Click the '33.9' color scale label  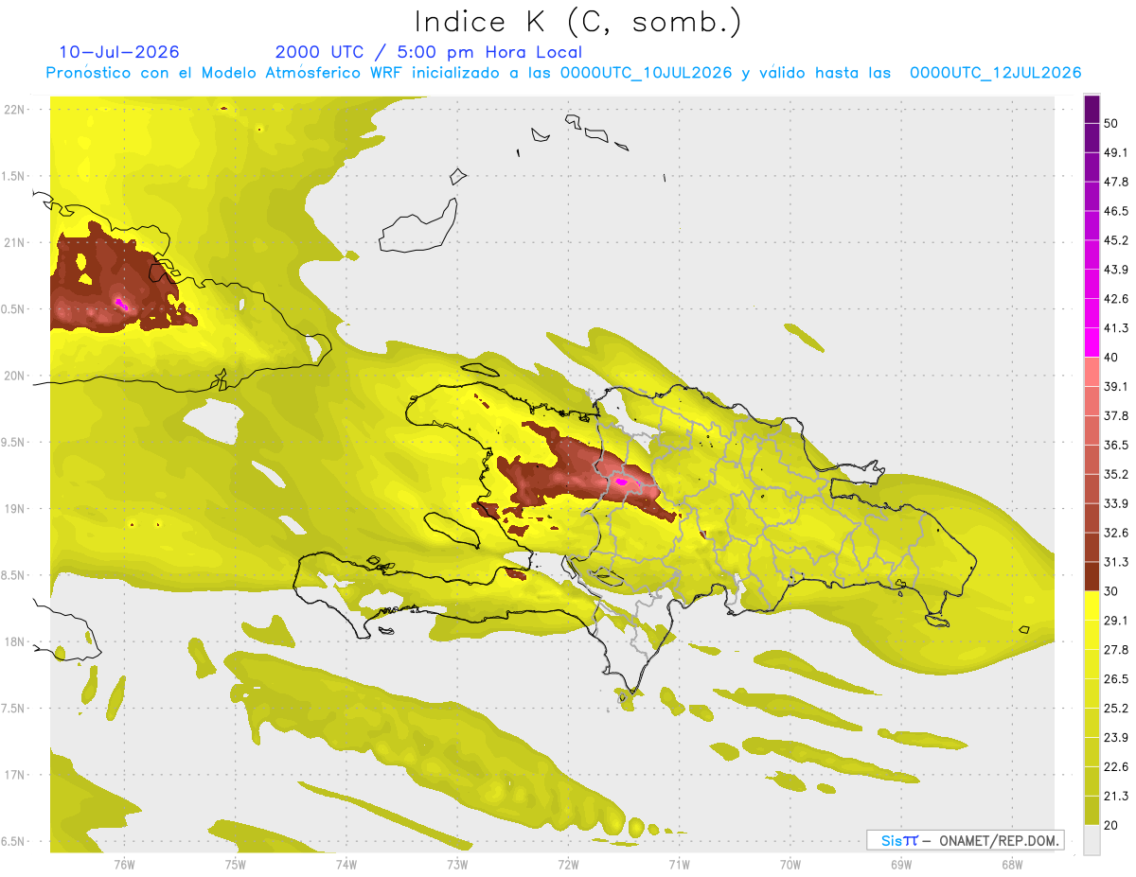pos(1117,503)
